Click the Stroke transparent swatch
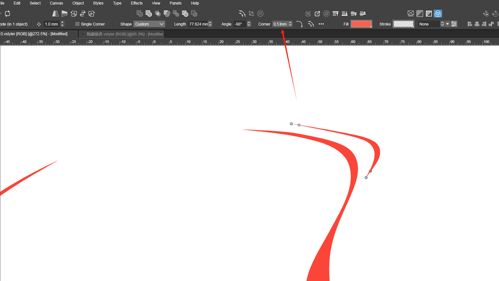The width and height of the screenshot is (499, 281). click(x=403, y=24)
